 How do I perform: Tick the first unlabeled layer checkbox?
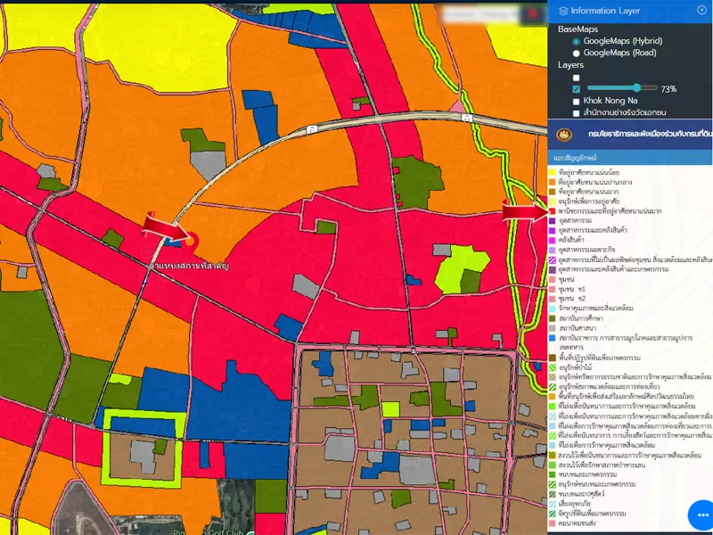coord(576,78)
